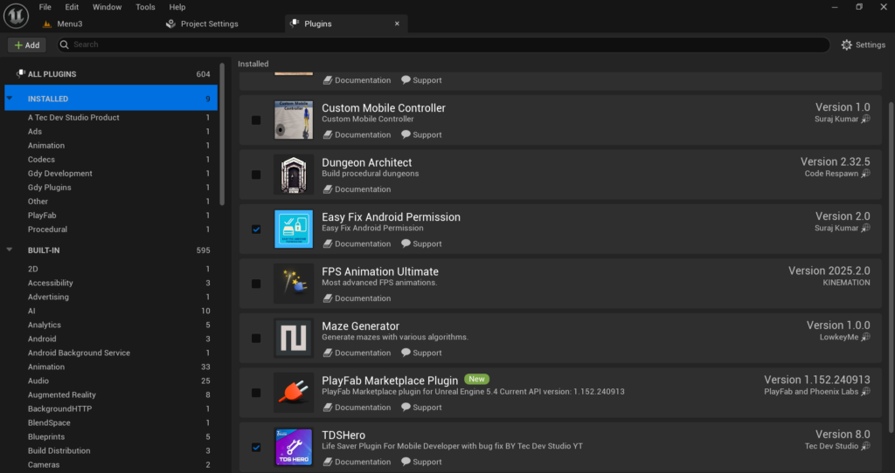Open Suraj Kumar link icon for Easy Fix Android
The height and width of the screenshot is (473, 895).
click(866, 228)
